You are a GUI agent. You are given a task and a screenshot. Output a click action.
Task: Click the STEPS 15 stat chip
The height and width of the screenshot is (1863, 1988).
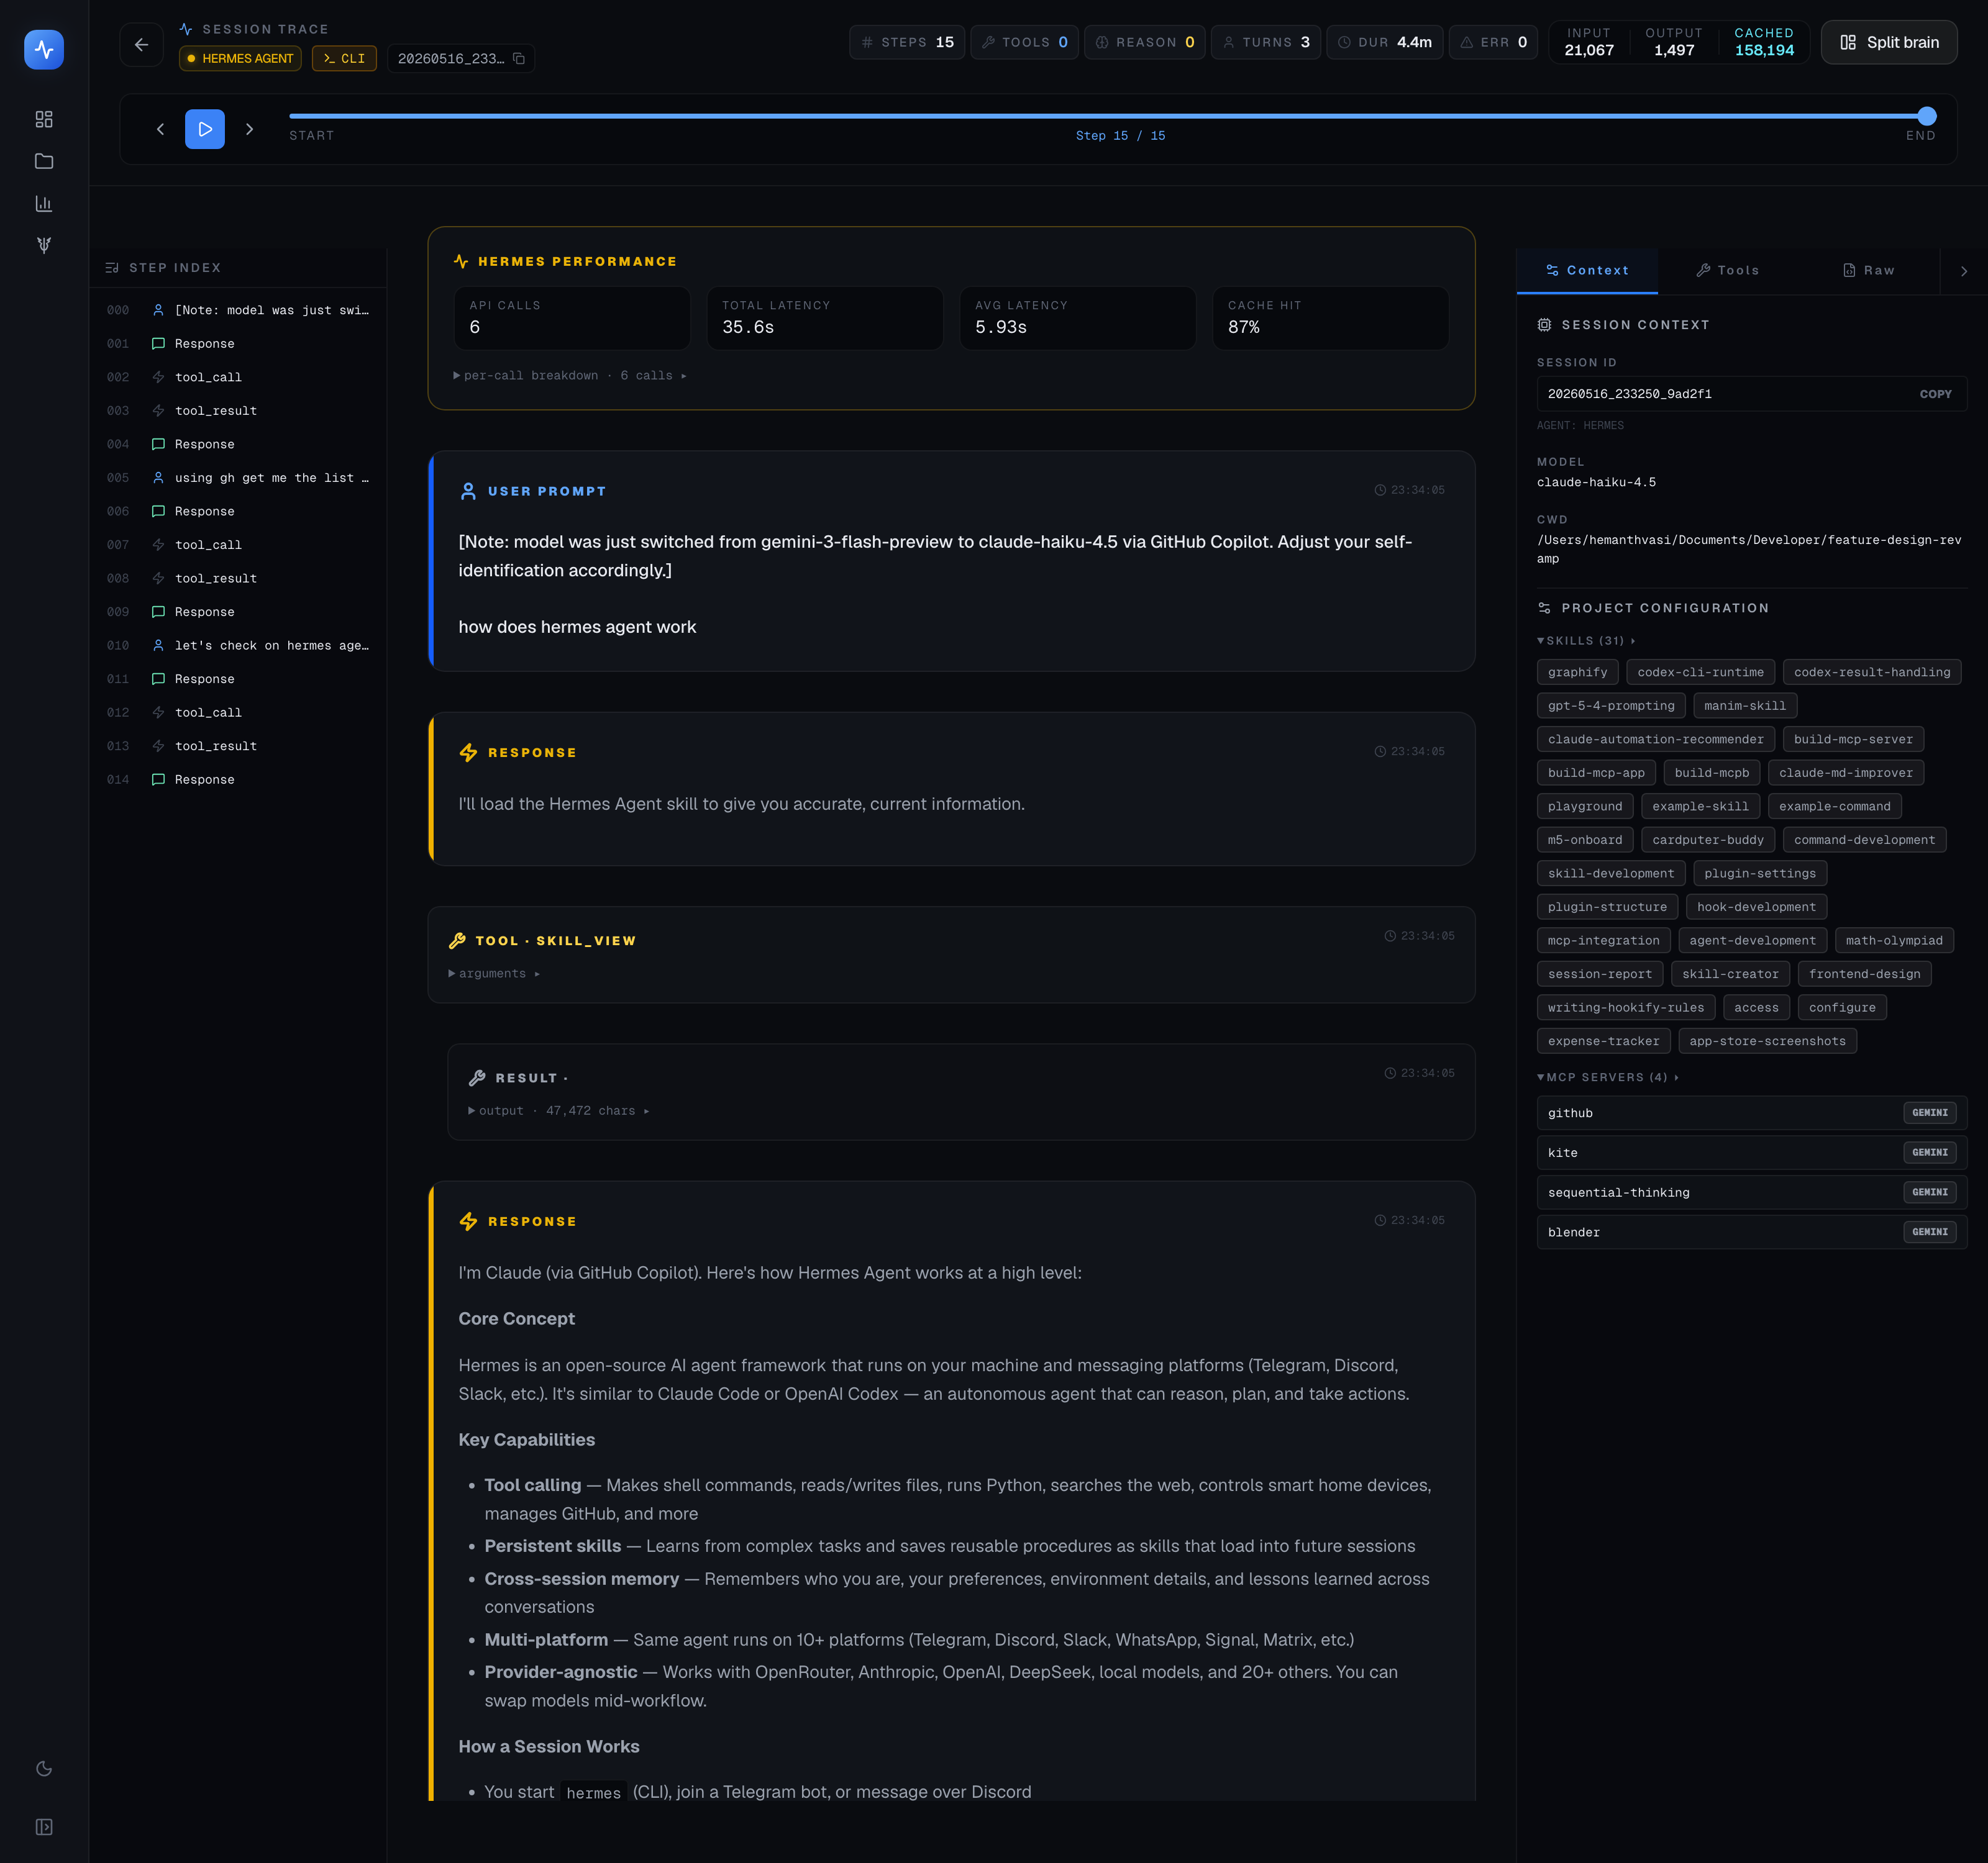click(907, 42)
